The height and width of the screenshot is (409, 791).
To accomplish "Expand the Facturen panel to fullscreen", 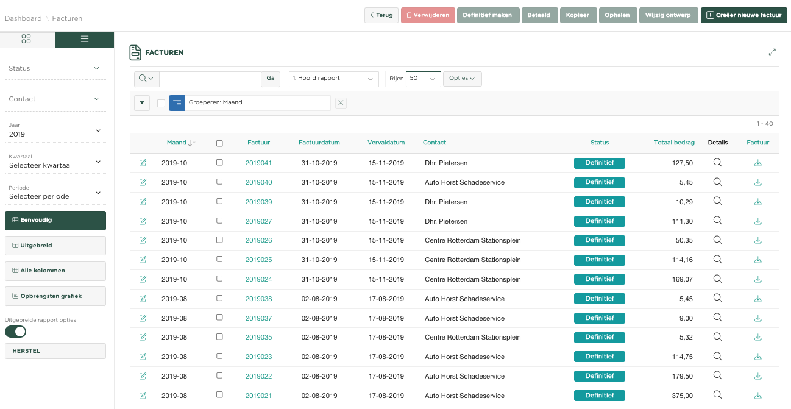I will coord(772,52).
